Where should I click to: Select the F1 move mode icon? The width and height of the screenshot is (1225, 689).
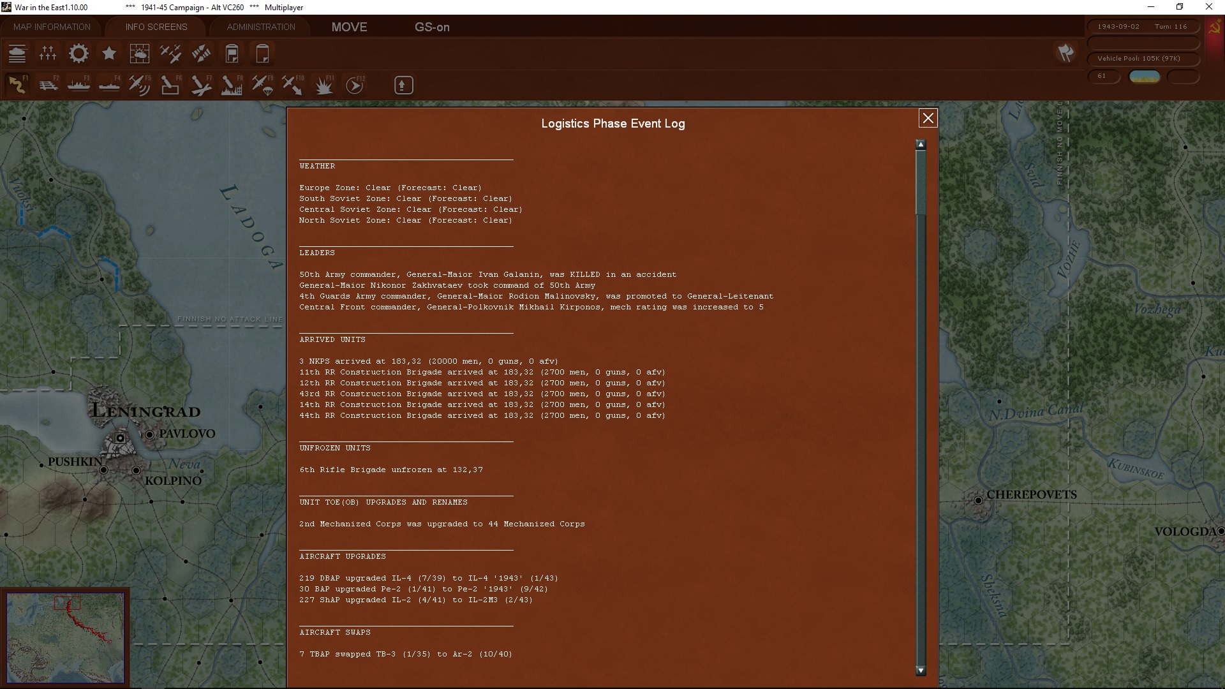click(17, 85)
